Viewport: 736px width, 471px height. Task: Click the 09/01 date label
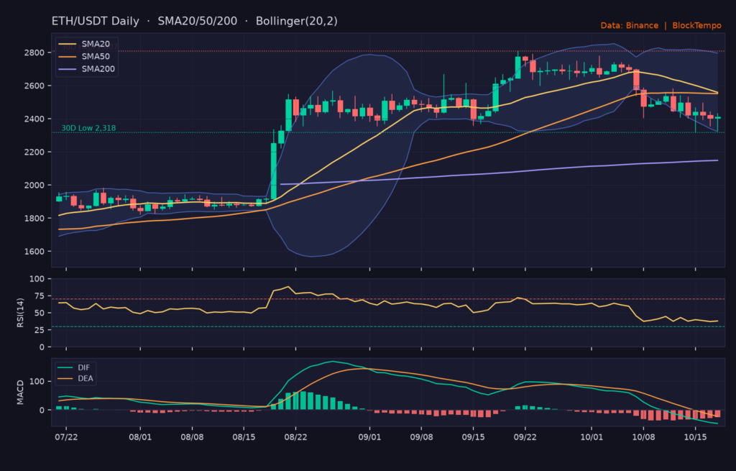369,437
